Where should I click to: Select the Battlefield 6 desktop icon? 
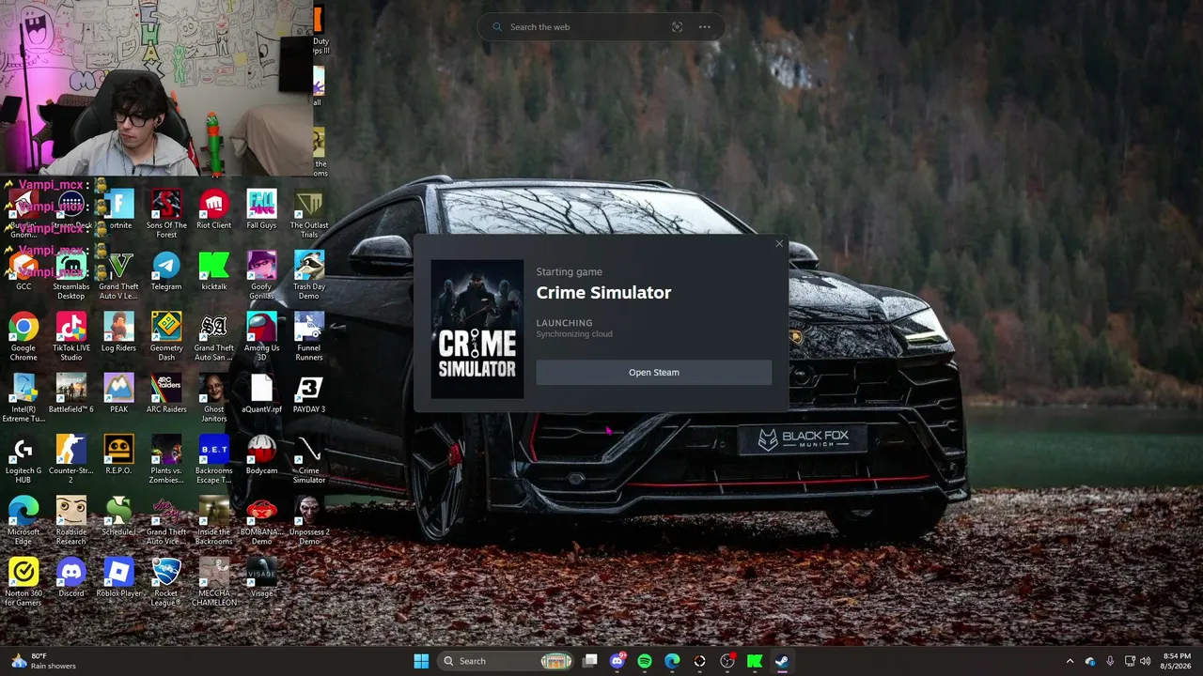(71, 393)
